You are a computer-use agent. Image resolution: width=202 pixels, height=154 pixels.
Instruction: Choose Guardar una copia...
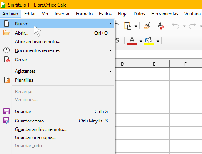pos(57,137)
